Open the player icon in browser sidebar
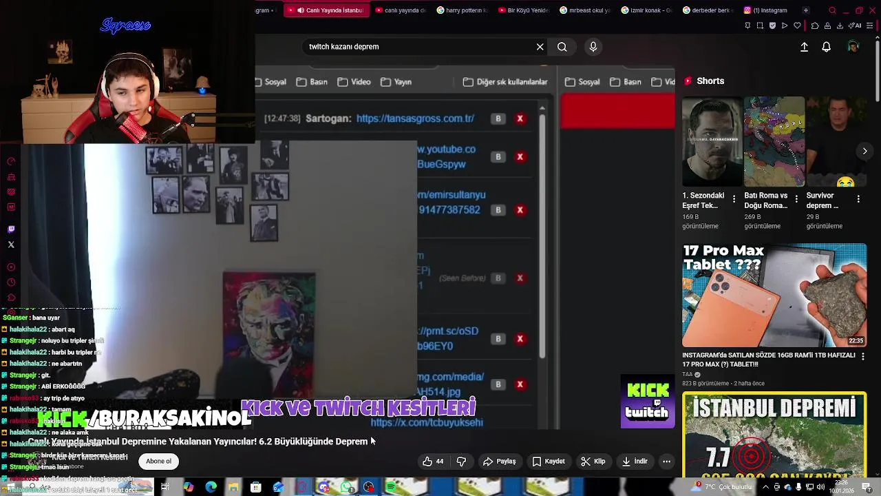Viewport: 881px width, 496px height. (x=11, y=267)
